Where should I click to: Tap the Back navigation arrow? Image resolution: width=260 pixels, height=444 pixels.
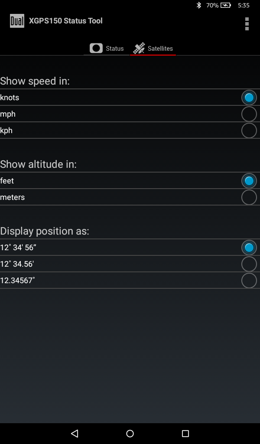74,433
